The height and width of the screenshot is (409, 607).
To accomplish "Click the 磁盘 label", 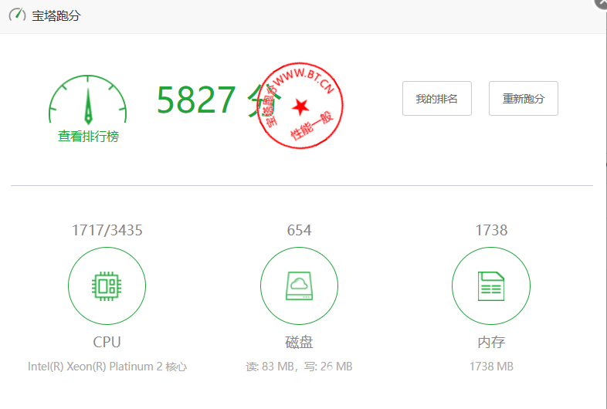I will 299,342.
